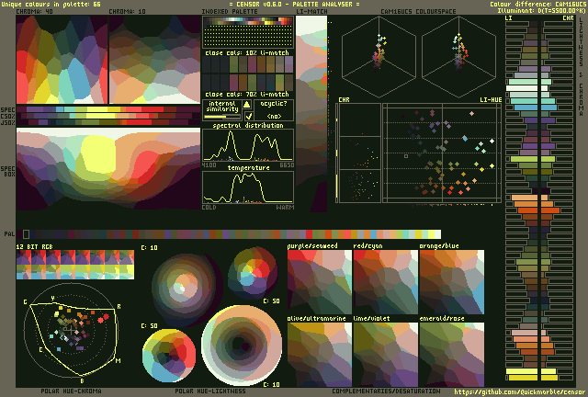Open the purple/seaweed desaturation tile

pyautogui.click(x=319, y=279)
